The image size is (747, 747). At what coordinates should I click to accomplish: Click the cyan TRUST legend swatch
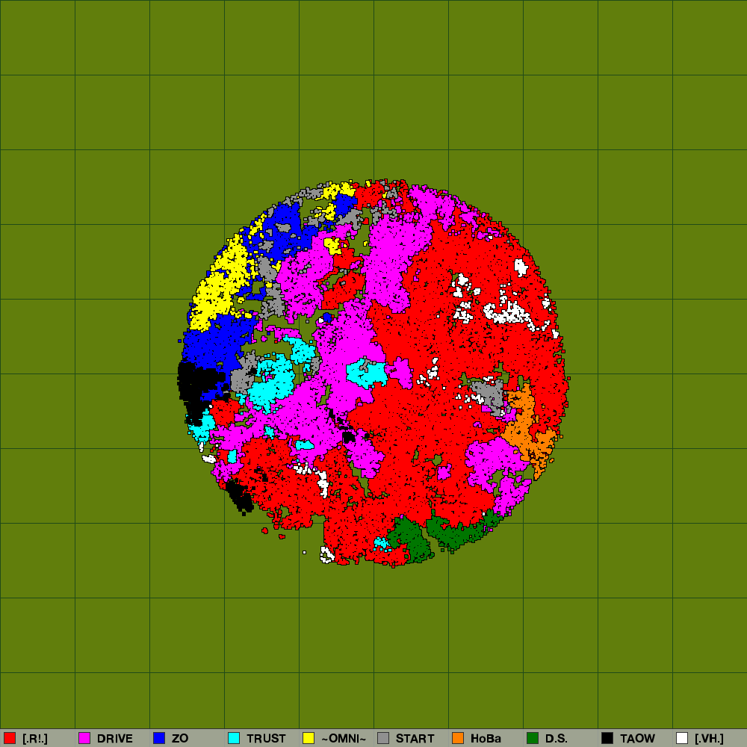point(234,738)
